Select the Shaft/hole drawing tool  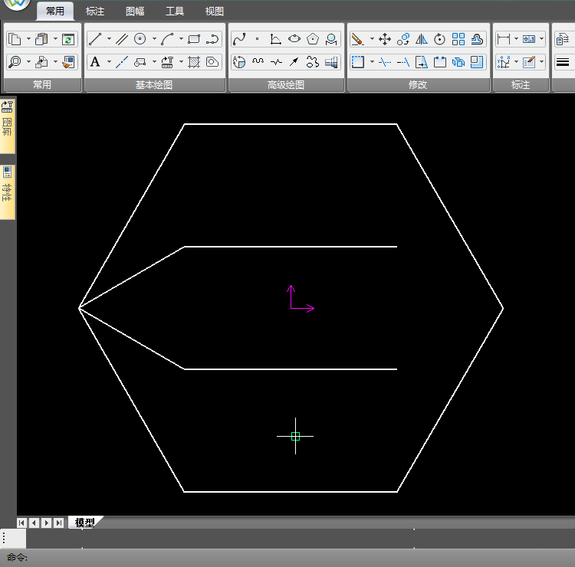331,62
